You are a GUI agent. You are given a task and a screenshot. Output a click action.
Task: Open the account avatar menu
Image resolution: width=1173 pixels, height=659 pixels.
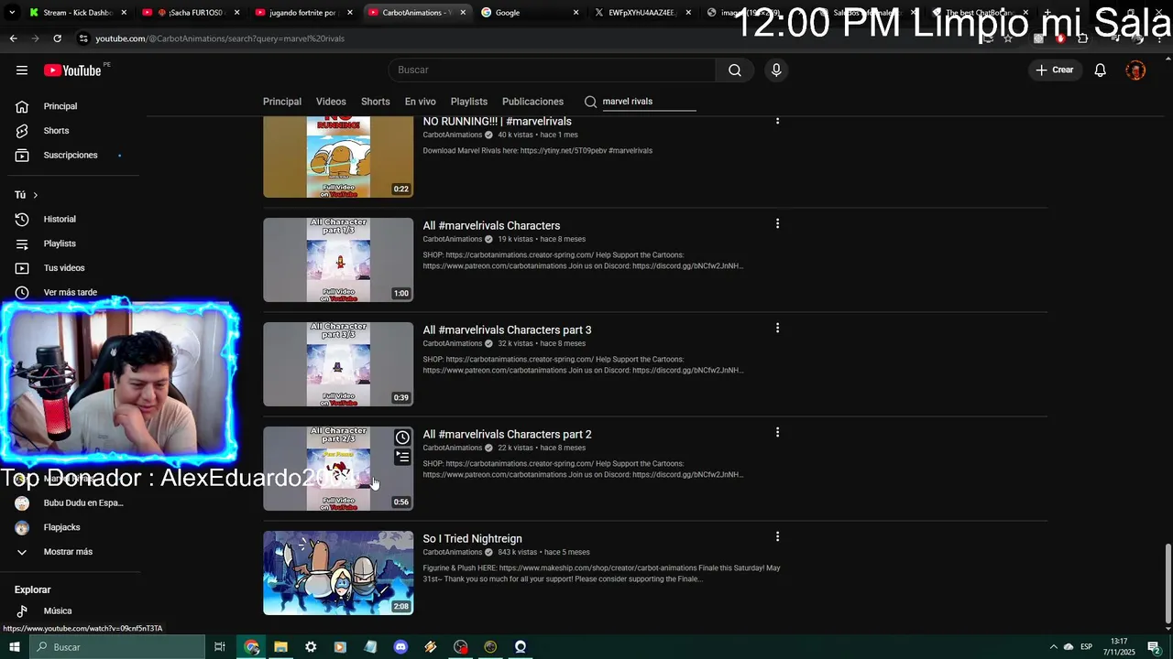[x=1135, y=70]
